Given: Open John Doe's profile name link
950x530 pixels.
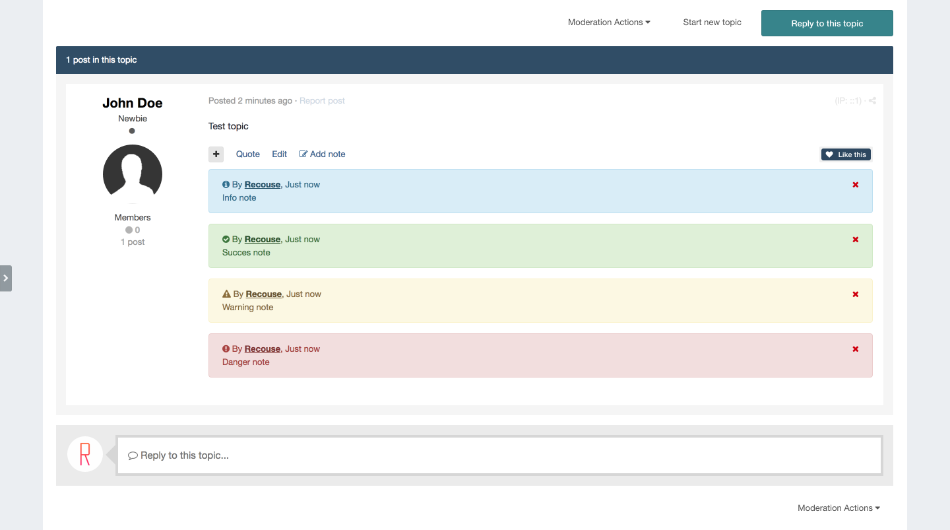Looking at the screenshot, I should click(133, 103).
